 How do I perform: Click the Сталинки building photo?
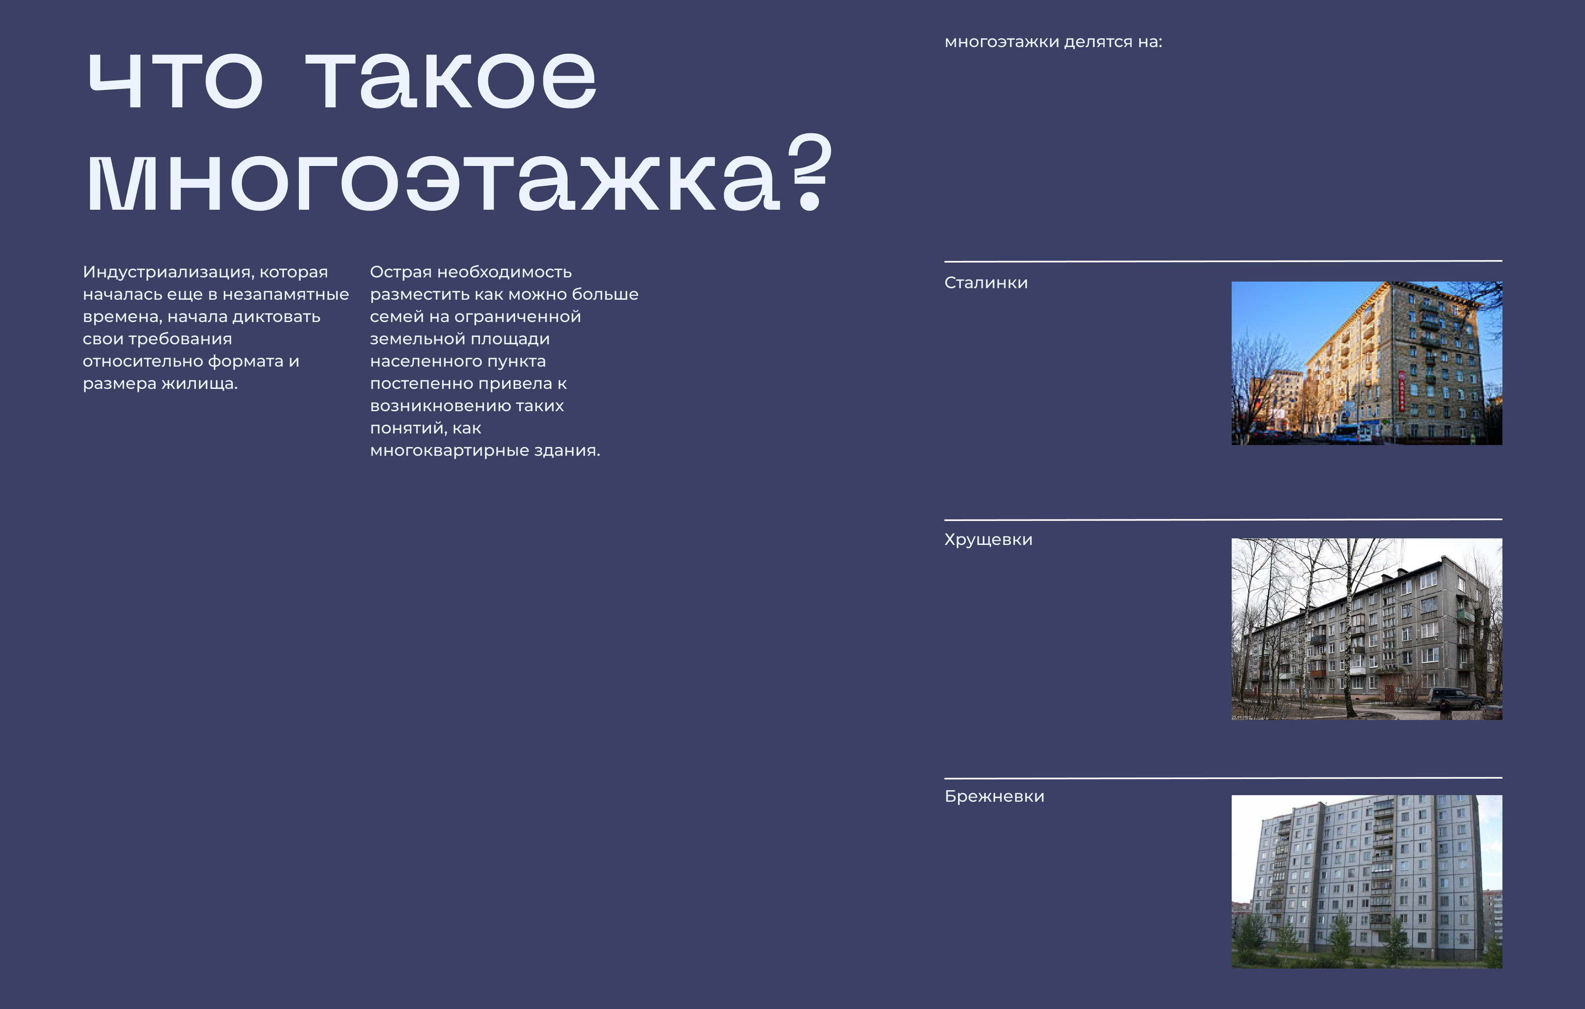coord(1367,363)
